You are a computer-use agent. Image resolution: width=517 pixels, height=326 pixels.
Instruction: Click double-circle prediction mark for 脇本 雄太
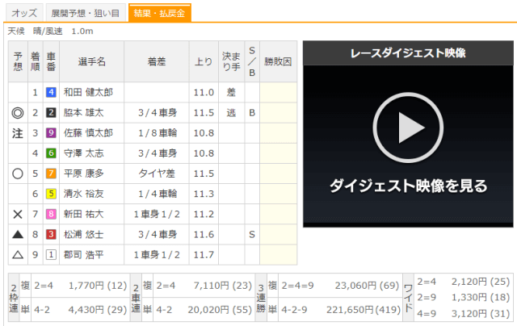pyautogui.click(x=18, y=113)
